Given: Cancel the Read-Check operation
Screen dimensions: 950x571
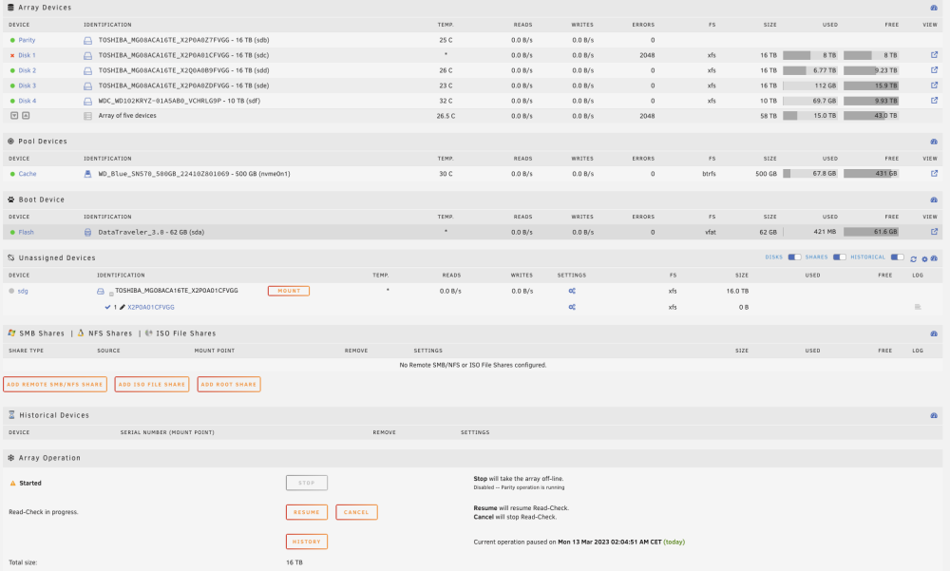Looking at the screenshot, I should point(356,512).
